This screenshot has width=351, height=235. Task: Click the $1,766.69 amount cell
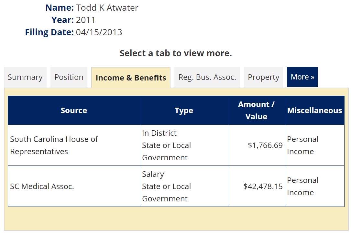coord(265,145)
